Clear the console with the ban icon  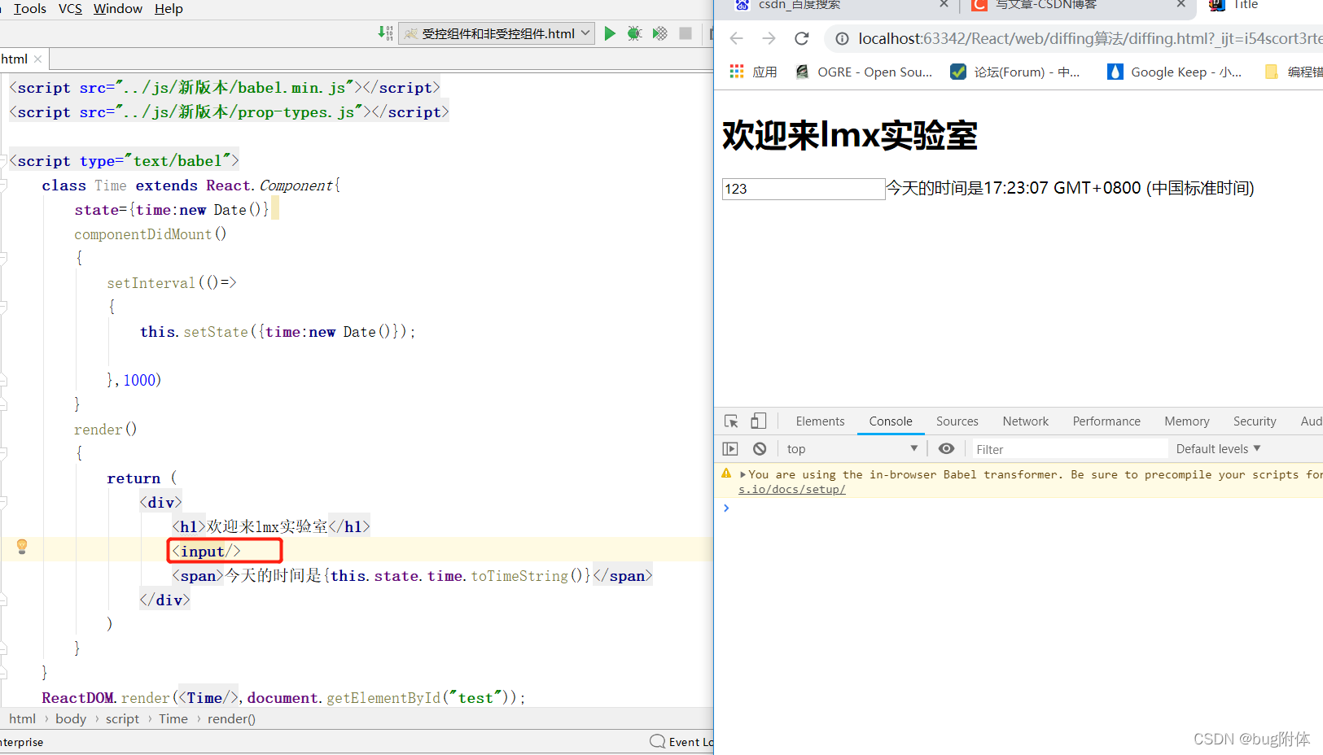(760, 449)
